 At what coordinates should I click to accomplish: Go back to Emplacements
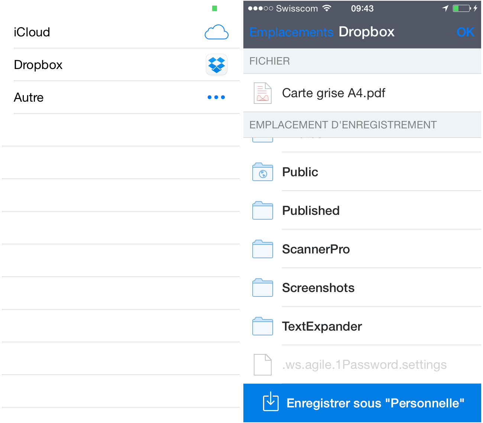pos(291,32)
